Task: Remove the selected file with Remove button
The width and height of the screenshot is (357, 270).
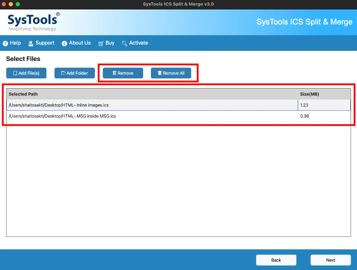Action: click(123, 73)
